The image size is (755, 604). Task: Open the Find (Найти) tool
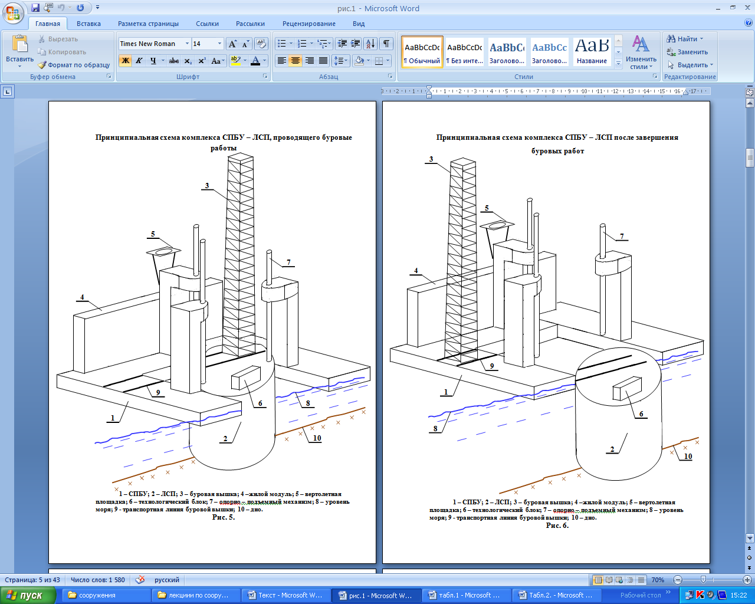click(685, 39)
